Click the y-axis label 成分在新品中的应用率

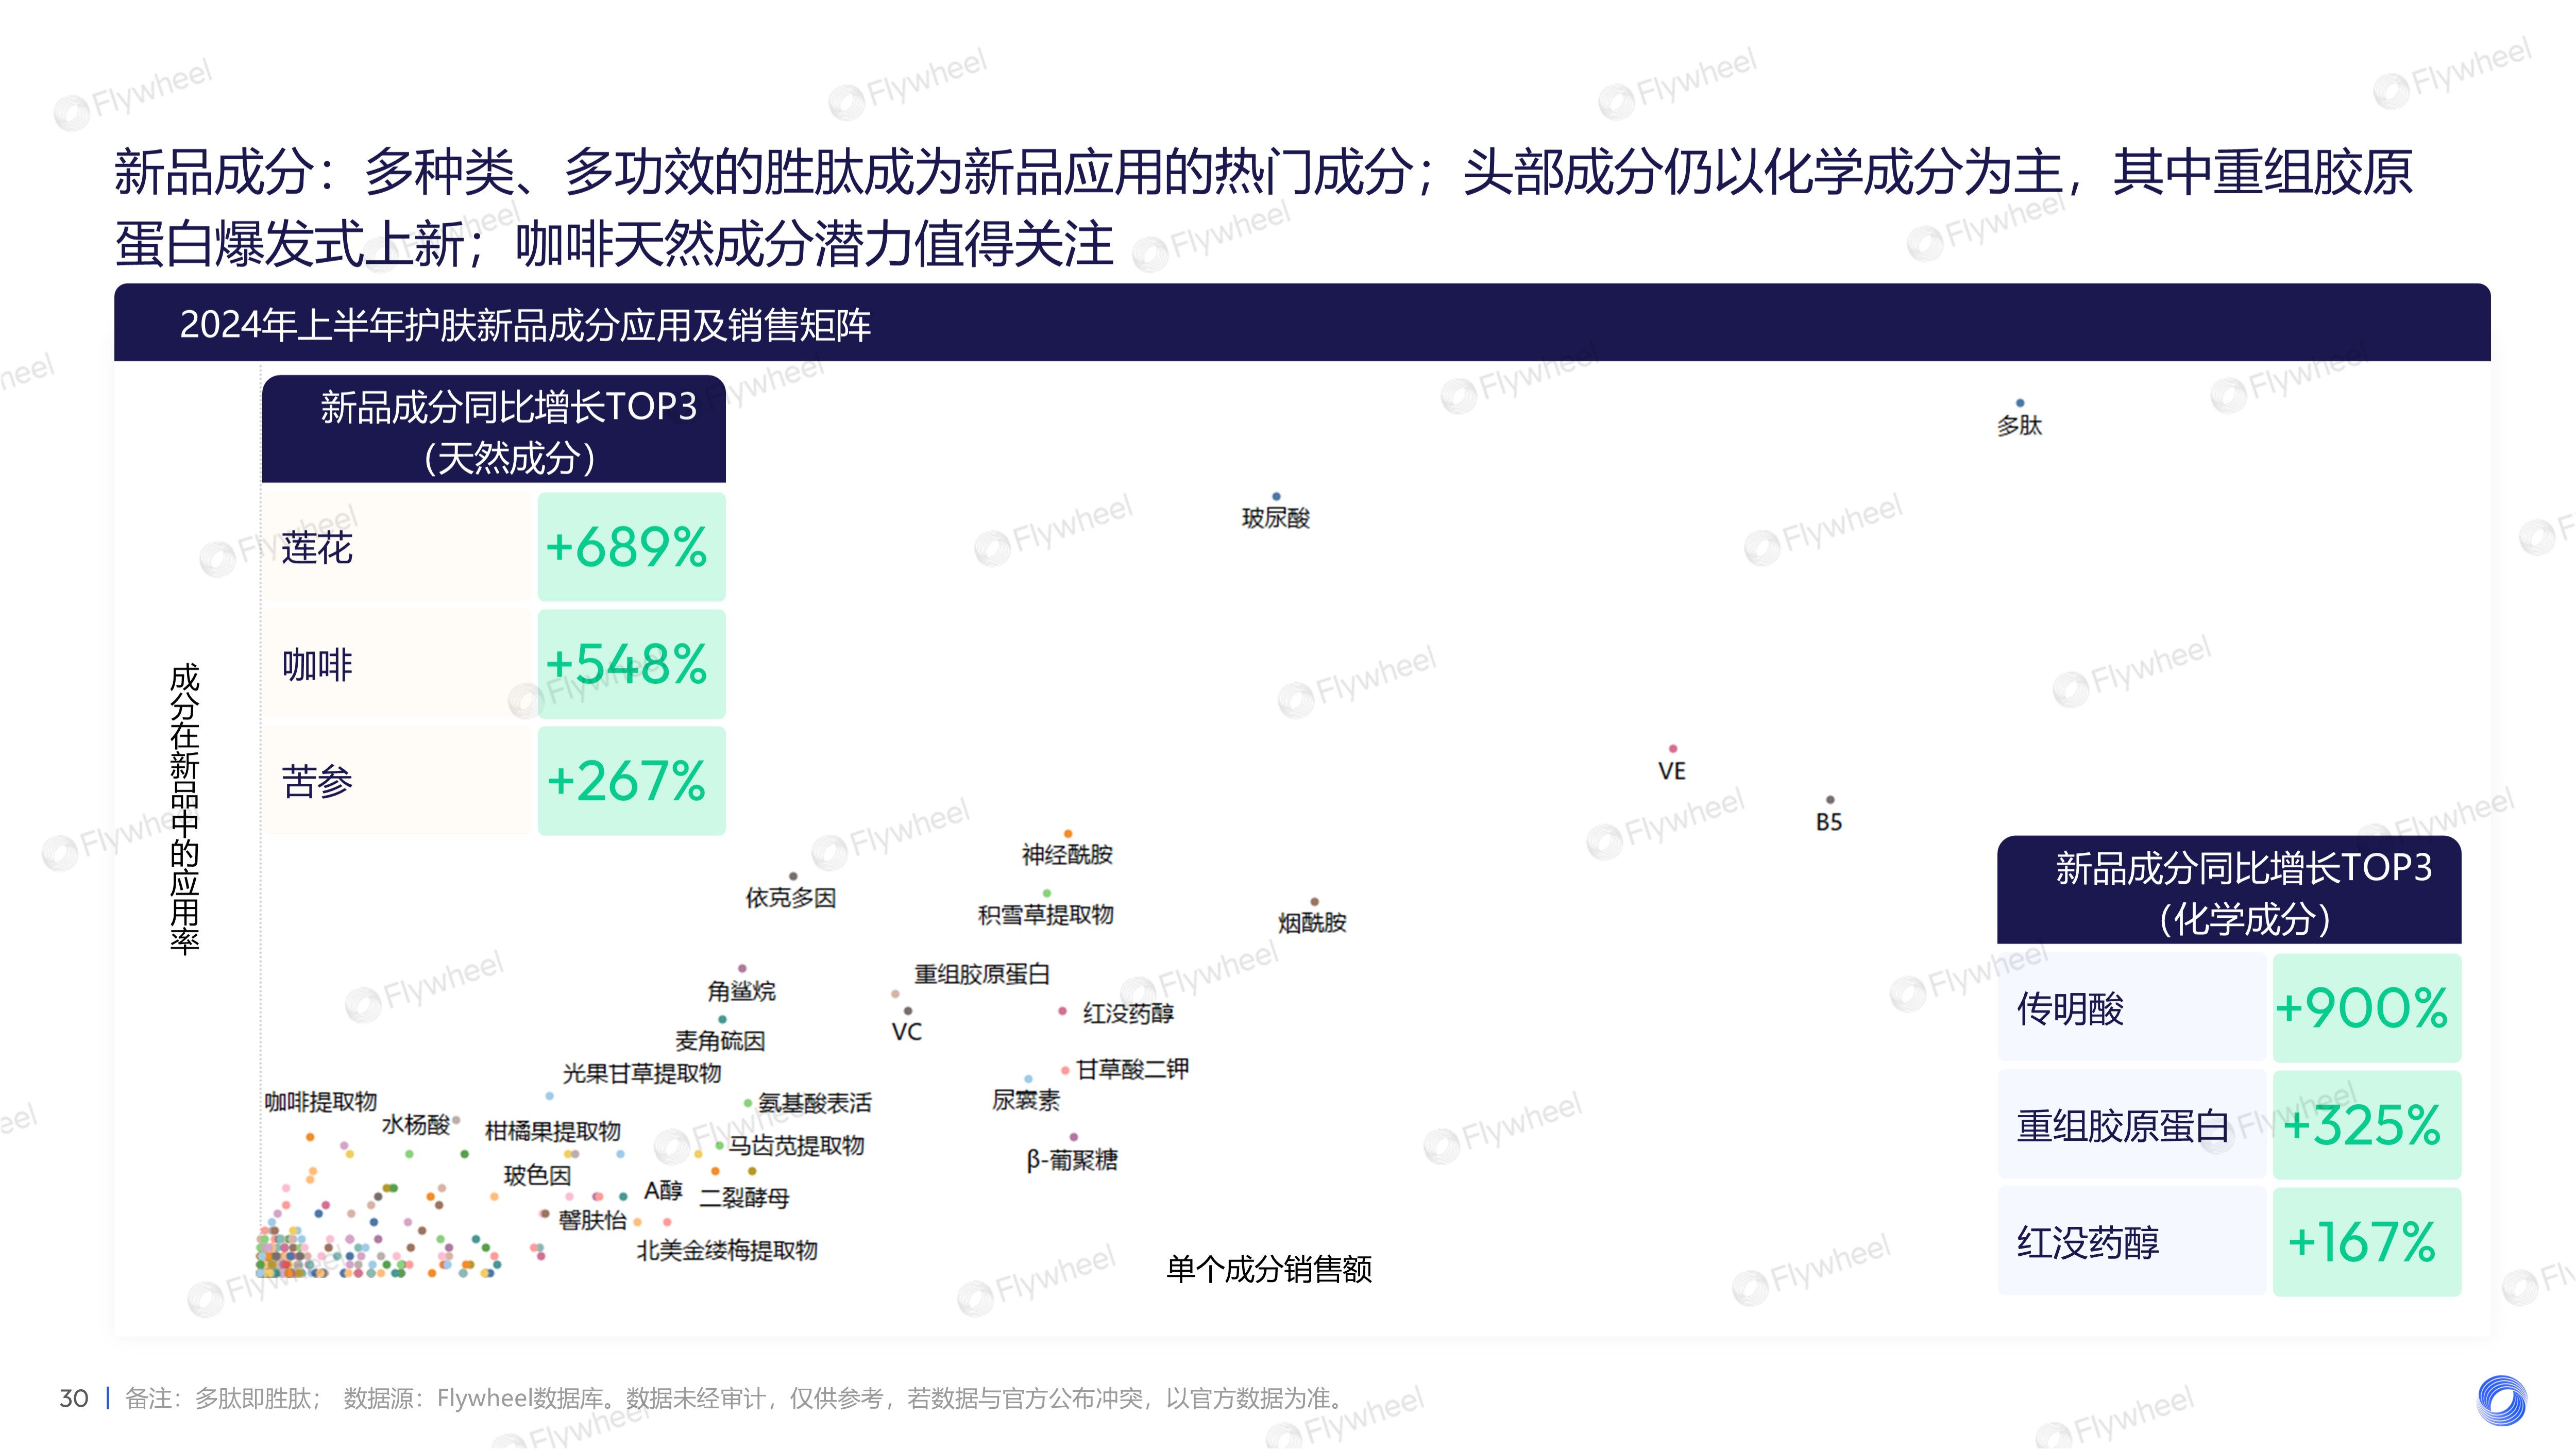coord(185,808)
